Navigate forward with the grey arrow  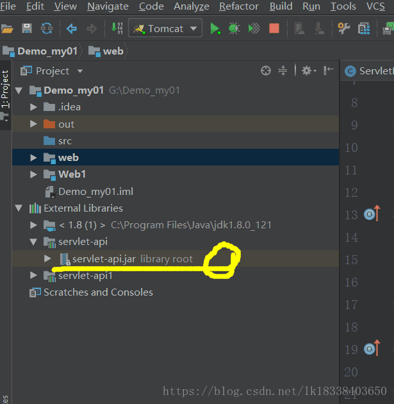coord(92,28)
